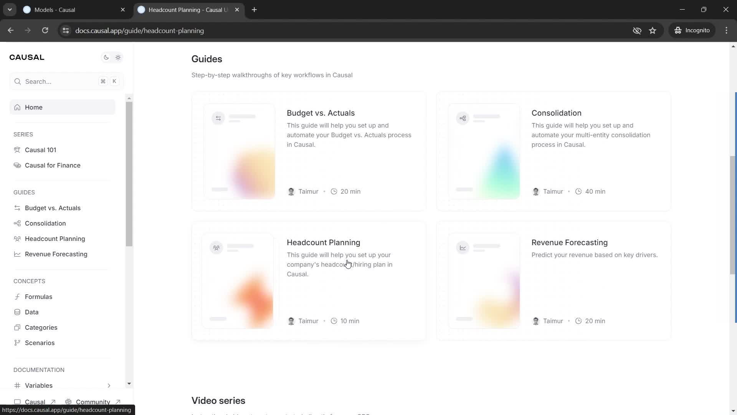The height and width of the screenshot is (415, 737).
Task: Select the Headcount Planning browser tab
Action: coord(188,10)
